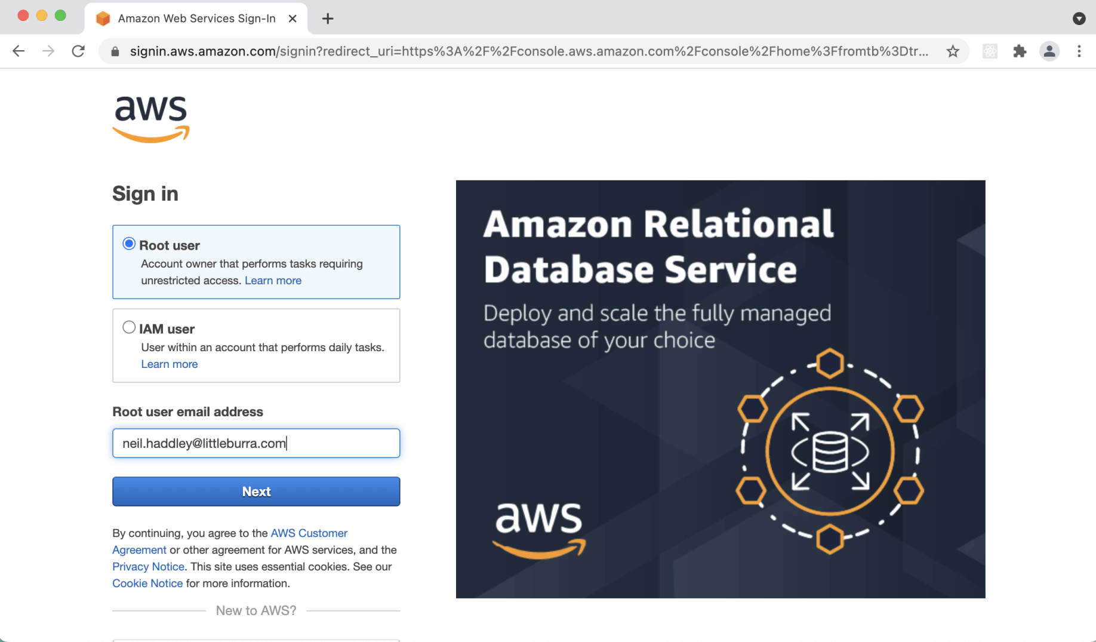Click the Amazon Relational Database Service banner
The width and height of the screenshot is (1096, 642).
point(720,389)
